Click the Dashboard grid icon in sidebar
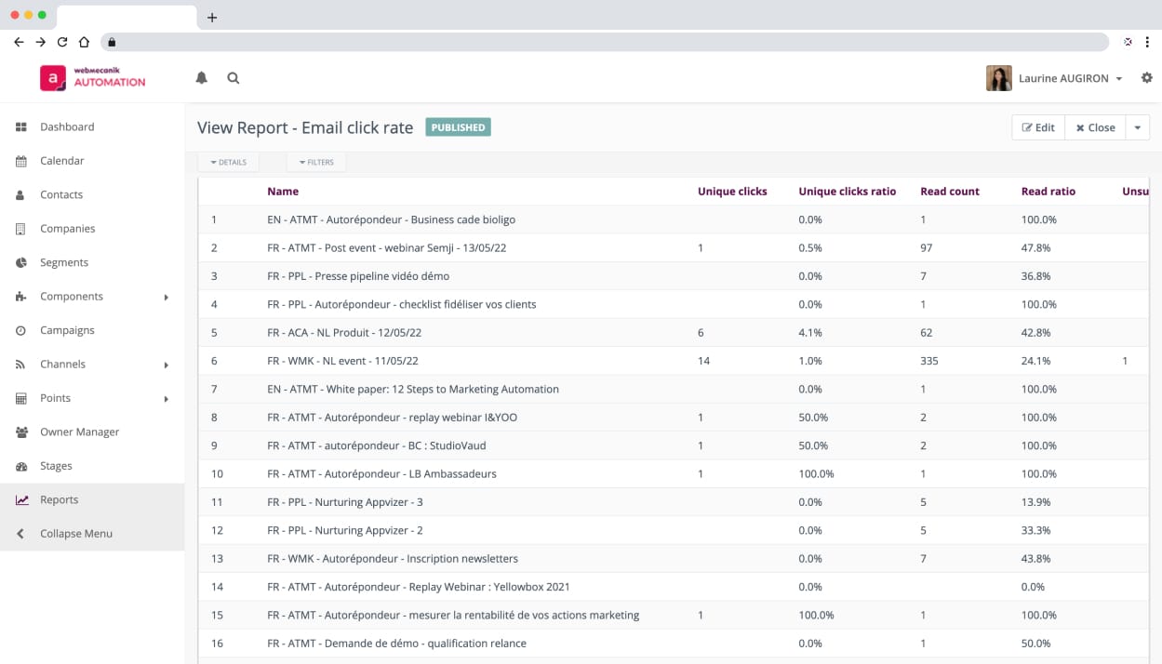Viewport: 1162px width, 664px height. point(21,127)
